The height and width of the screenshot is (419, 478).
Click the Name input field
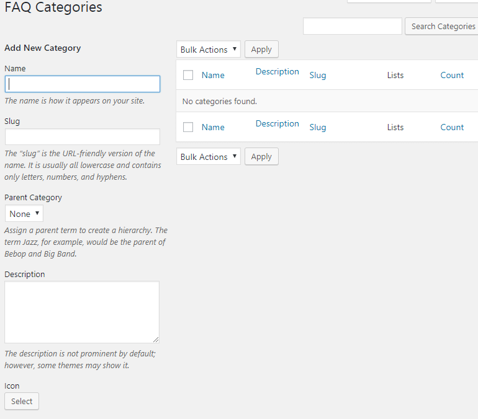tap(82, 84)
